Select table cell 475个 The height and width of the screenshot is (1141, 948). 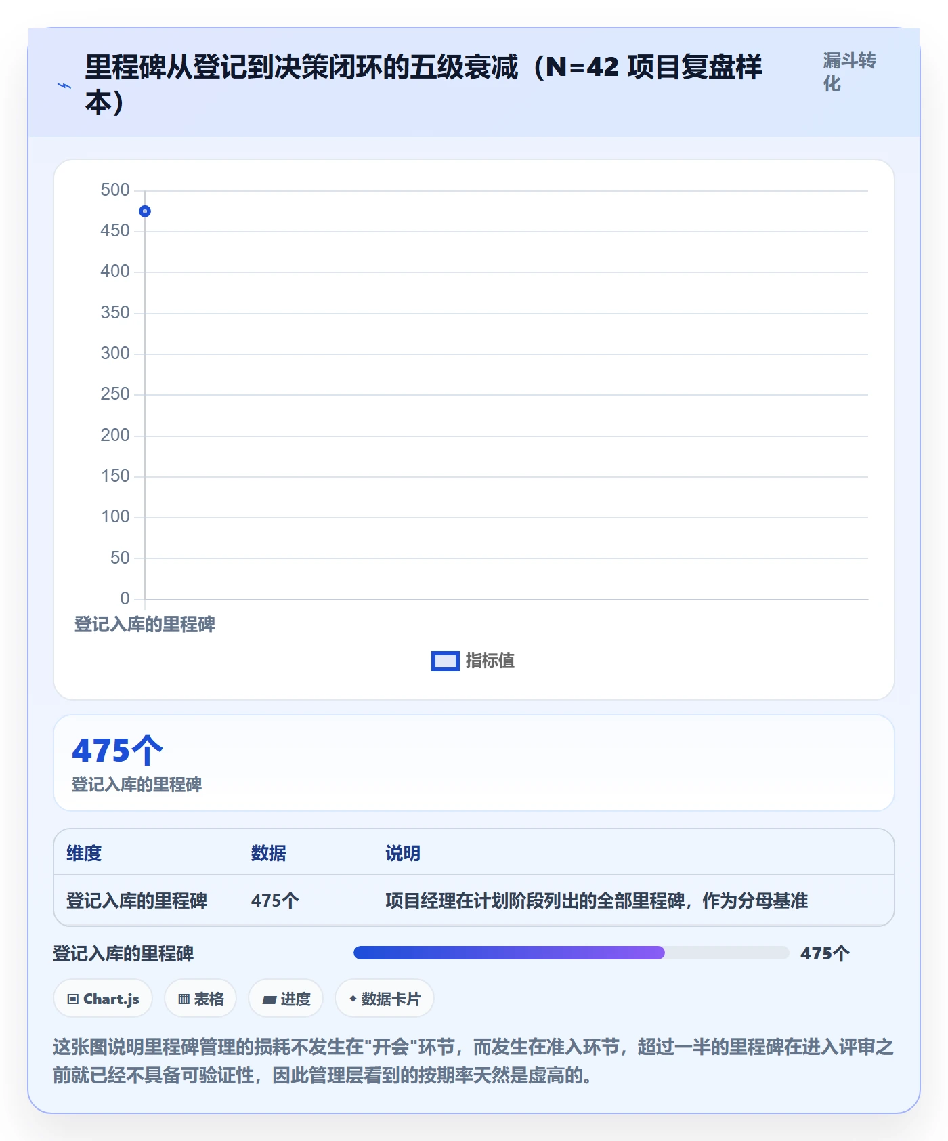(x=275, y=900)
